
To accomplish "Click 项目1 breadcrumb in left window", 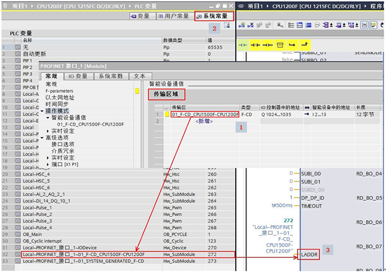I will (x=20, y=6).
